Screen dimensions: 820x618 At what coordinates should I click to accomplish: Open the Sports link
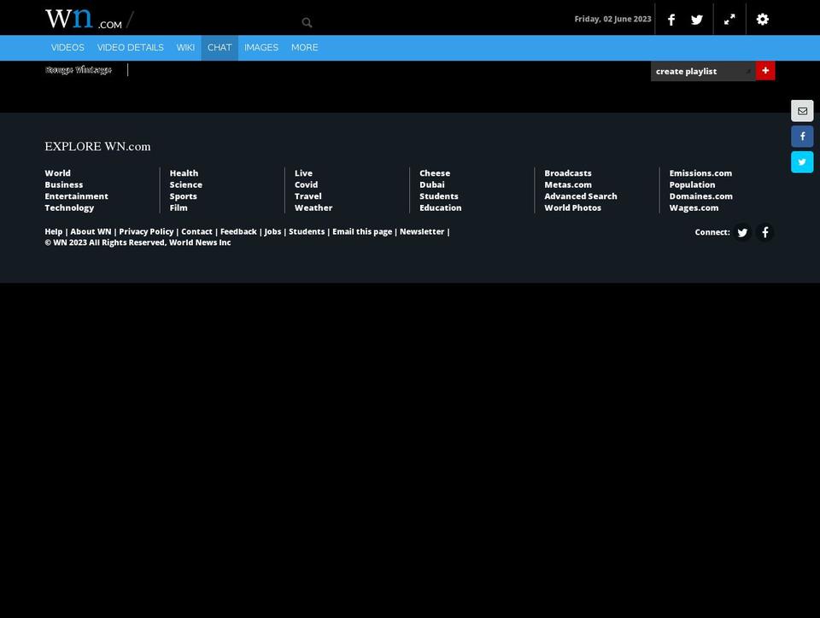point(184,196)
